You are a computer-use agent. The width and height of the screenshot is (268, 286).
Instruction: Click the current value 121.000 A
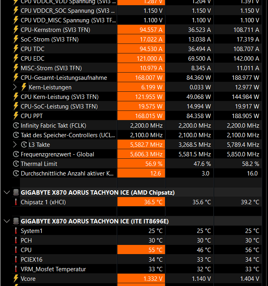coord(149,59)
